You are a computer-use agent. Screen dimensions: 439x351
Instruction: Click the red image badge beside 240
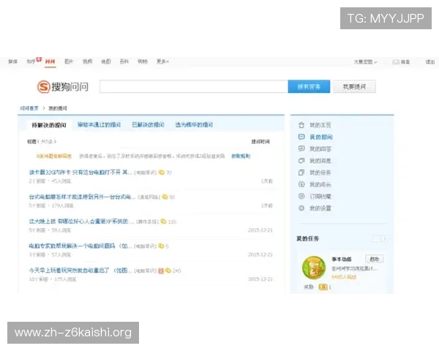tap(161, 271)
